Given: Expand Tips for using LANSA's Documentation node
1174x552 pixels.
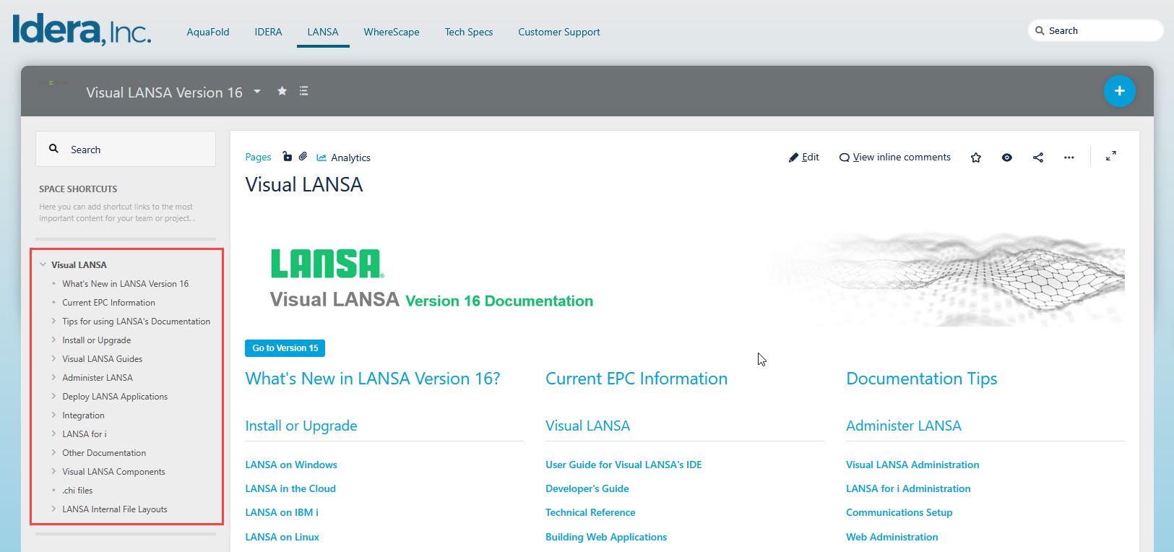Looking at the screenshot, I should point(53,321).
